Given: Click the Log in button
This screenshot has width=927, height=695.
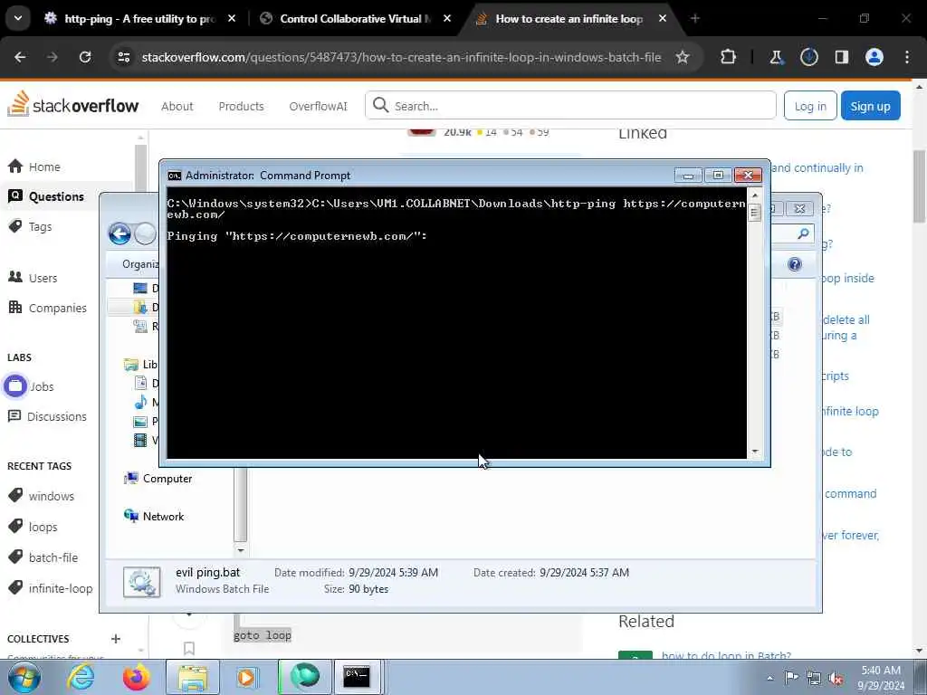Looking at the screenshot, I should tap(810, 106).
